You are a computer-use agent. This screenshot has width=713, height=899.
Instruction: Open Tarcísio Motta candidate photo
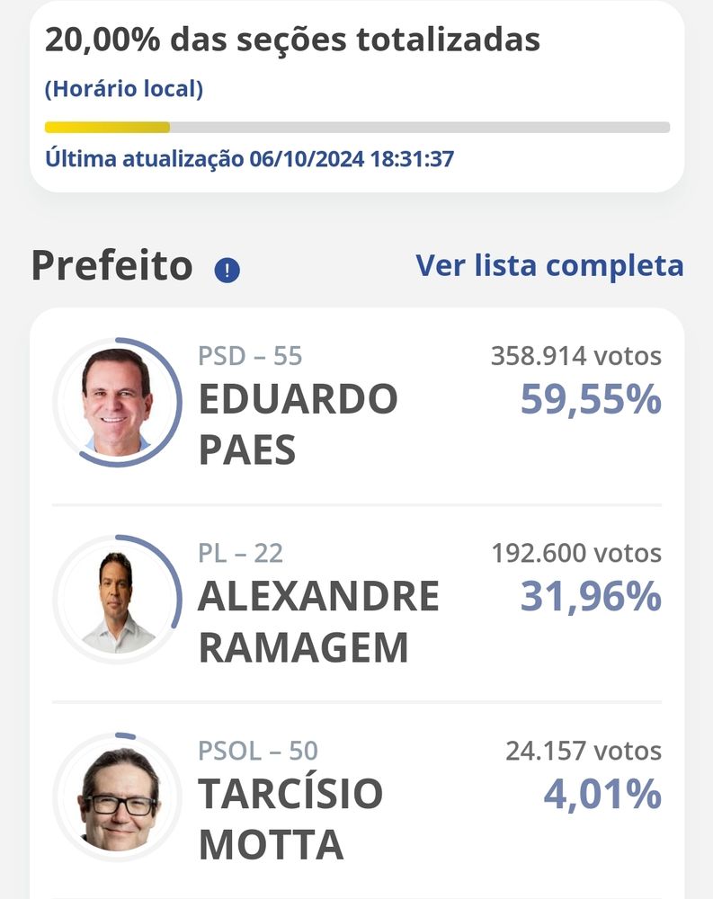click(117, 797)
